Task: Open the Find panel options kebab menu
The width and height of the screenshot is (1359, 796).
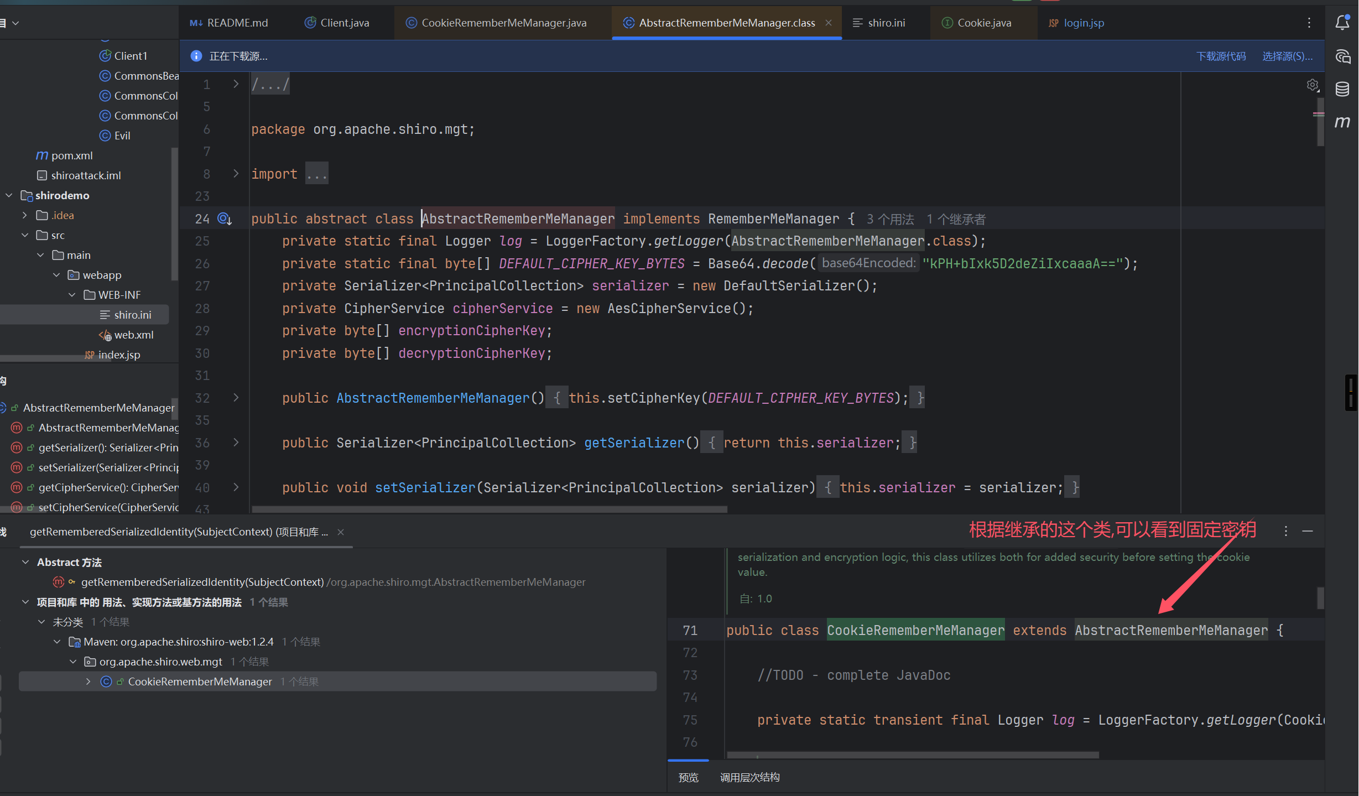Action: pos(1286,531)
